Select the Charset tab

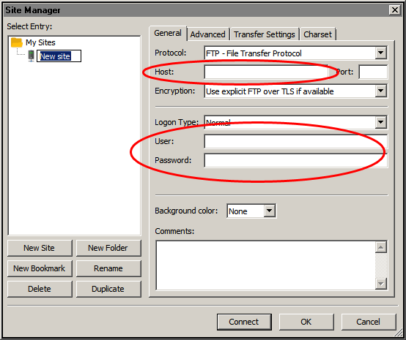pos(318,34)
